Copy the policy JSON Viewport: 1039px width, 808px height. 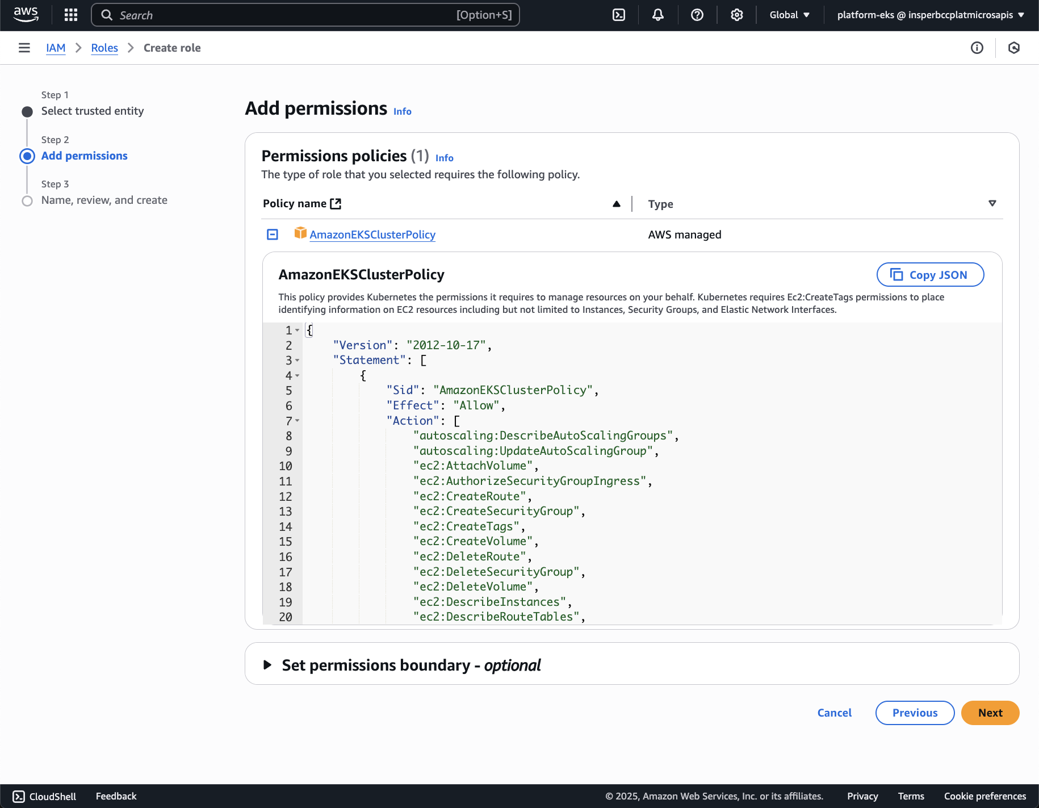[930, 275]
